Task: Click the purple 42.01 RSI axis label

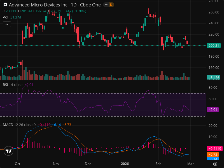Action: 213,109
